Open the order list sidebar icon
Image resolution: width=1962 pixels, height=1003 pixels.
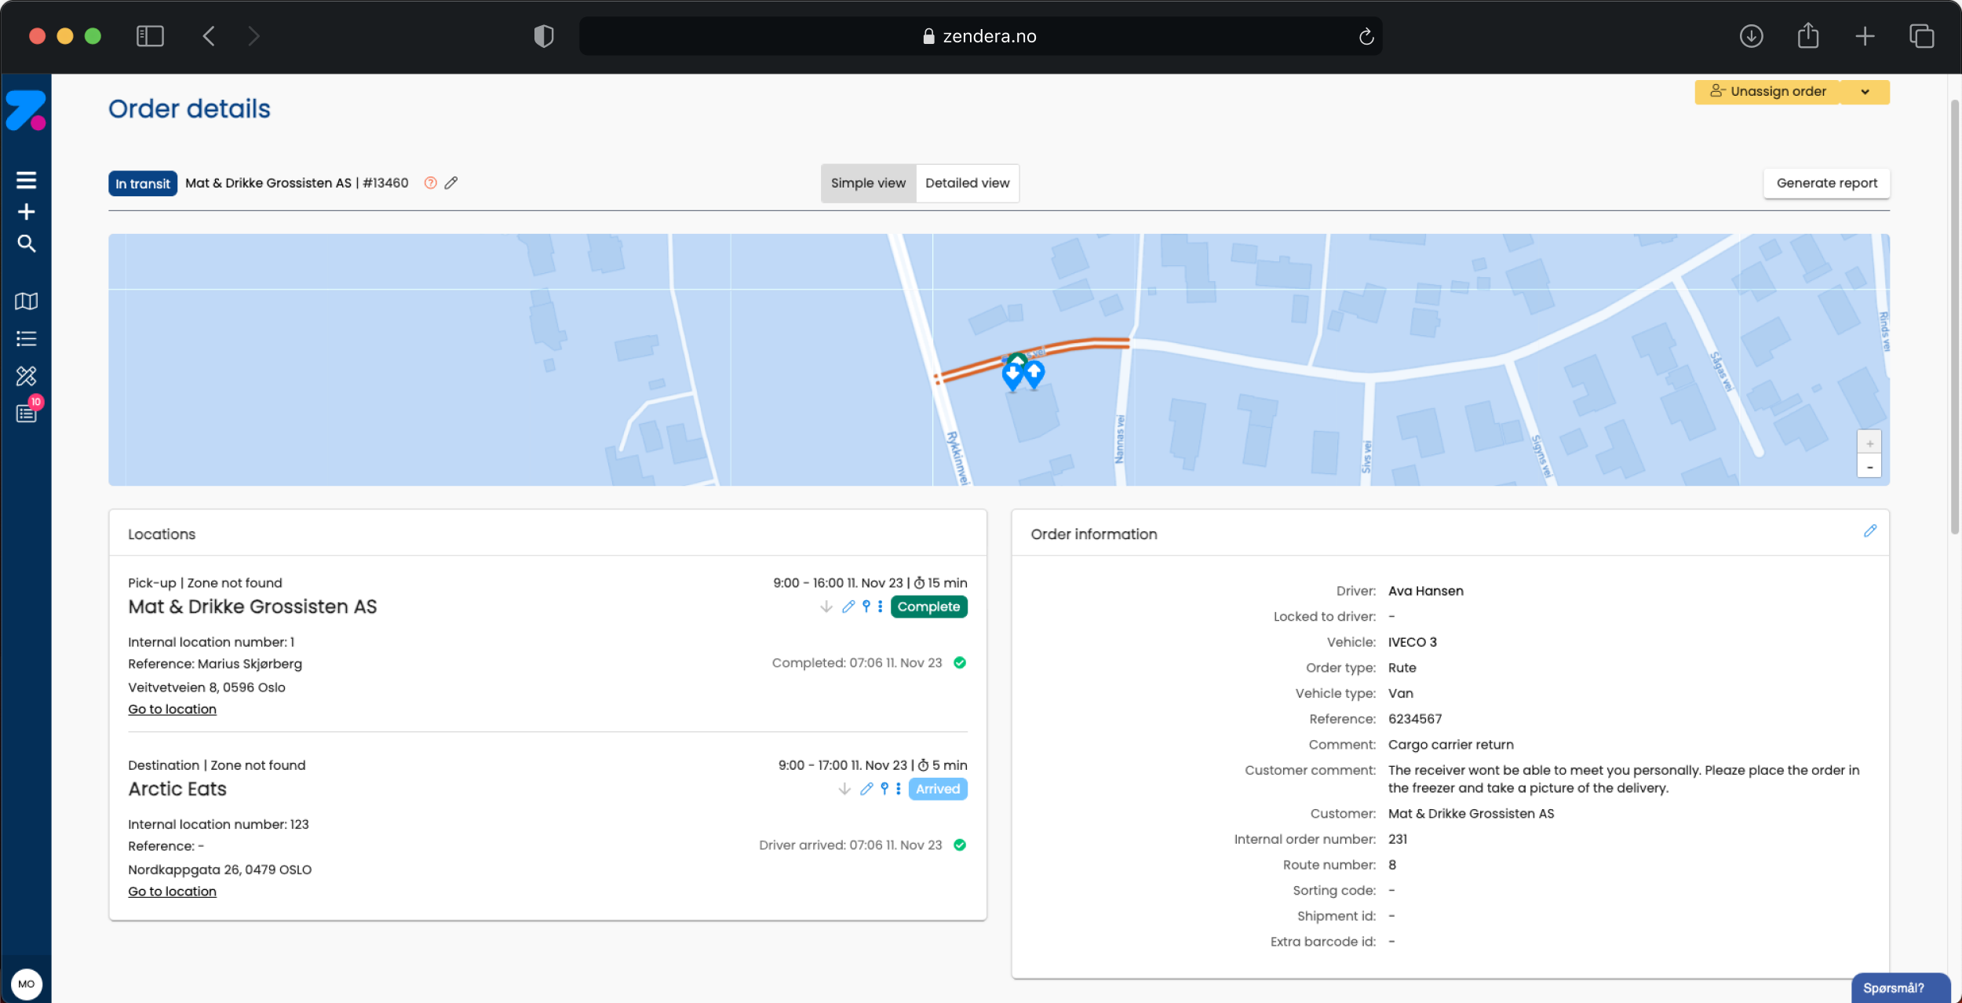pyautogui.click(x=26, y=339)
